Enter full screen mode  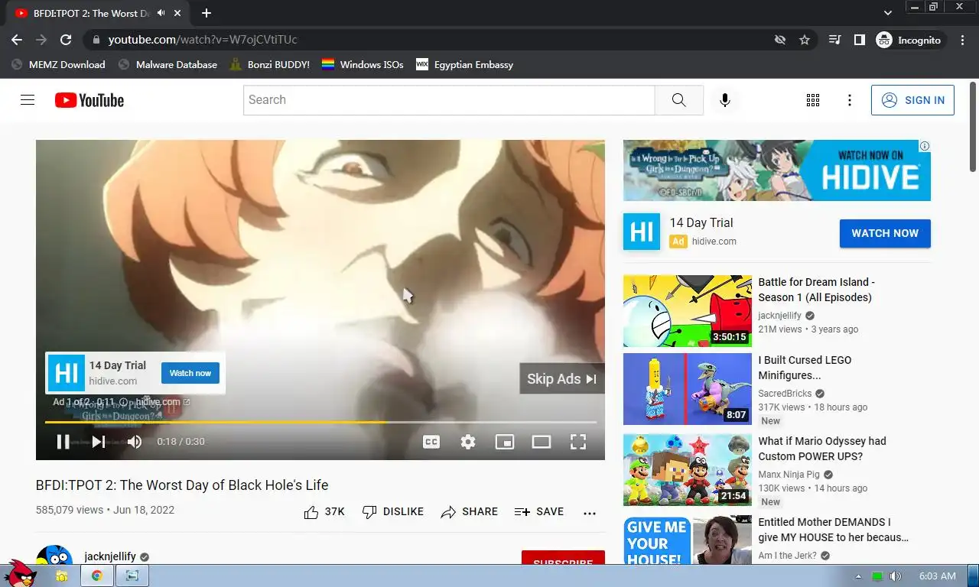click(x=578, y=442)
